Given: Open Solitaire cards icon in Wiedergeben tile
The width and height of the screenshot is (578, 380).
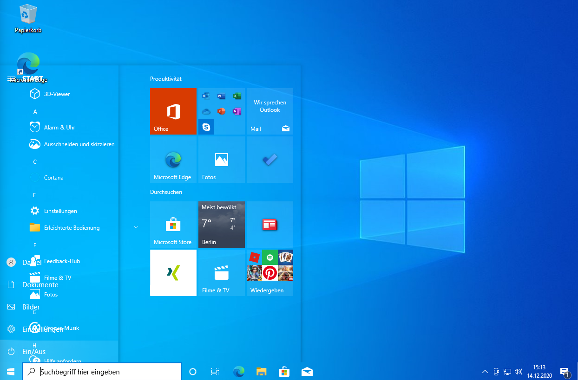Looking at the screenshot, I should tap(285, 257).
